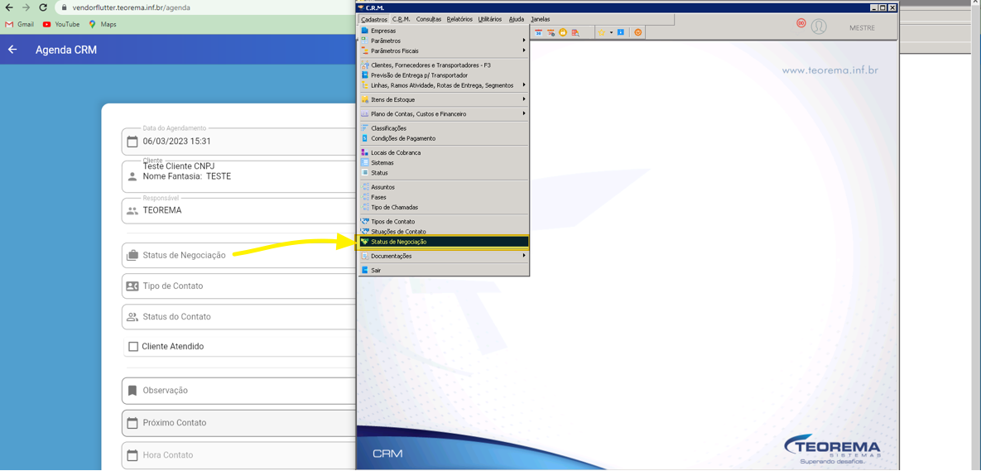Open the Cadastros menu

[x=374, y=19]
